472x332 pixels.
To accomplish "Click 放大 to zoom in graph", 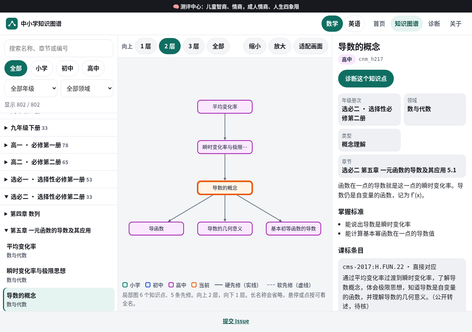I will click(x=280, y=46).
